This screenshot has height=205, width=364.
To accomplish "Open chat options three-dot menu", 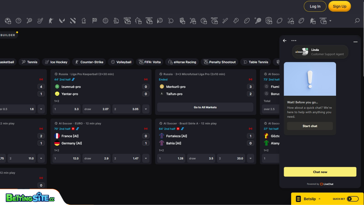I will [x=294, y=41].
